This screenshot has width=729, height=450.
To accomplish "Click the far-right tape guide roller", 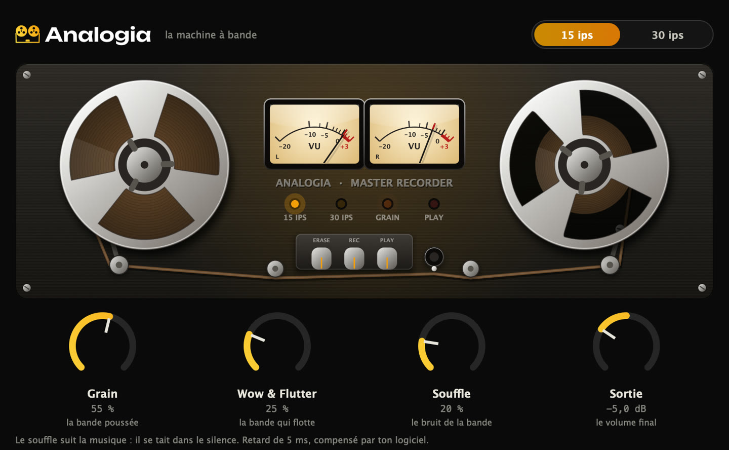I will pyautogui.click(x=610, y=265).
